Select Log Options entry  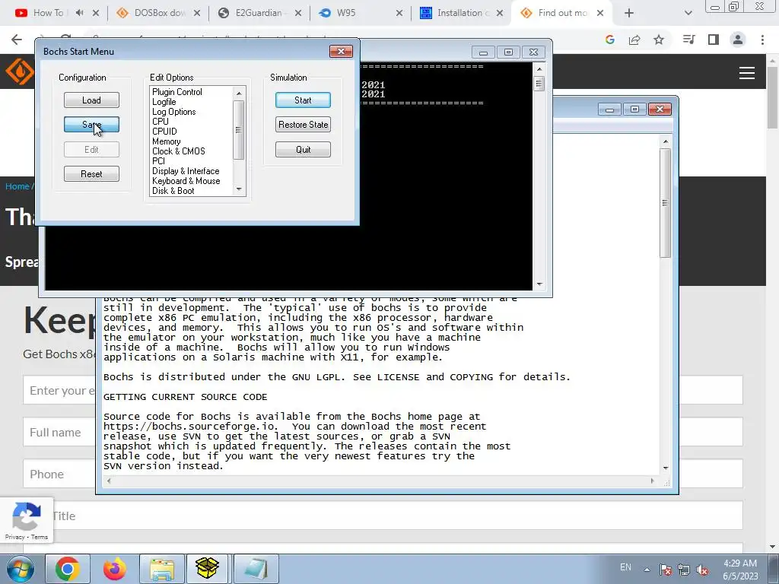click(x=174, y=112)
